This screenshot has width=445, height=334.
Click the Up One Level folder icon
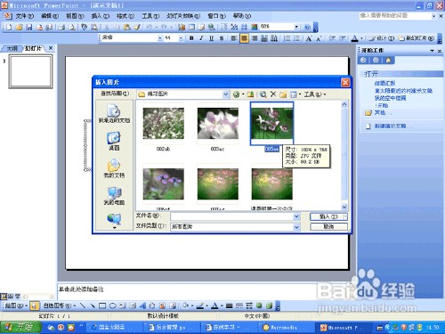click(250, 94)
